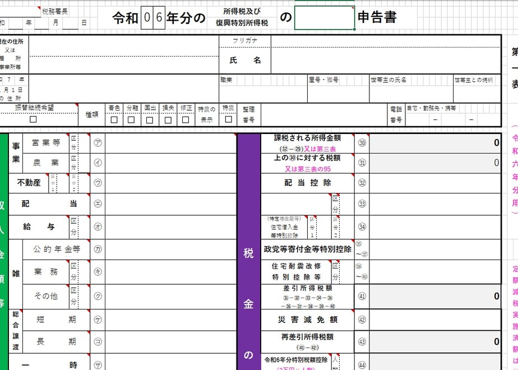518x370 pixels.
Task: Click the 再差引所得税額 ㊸ value cell
Action: click(x=435, y=342)
